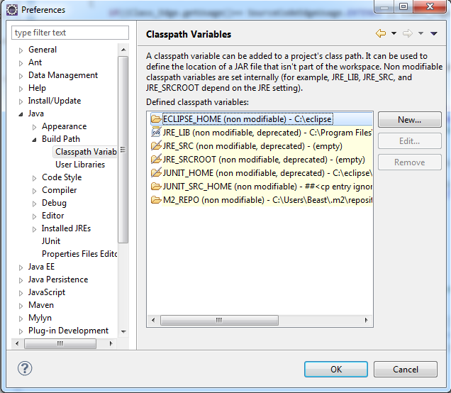This screenshot has height=393, width=451.
Task: Open the back history dropdown arrow
Action: (394, 33)
